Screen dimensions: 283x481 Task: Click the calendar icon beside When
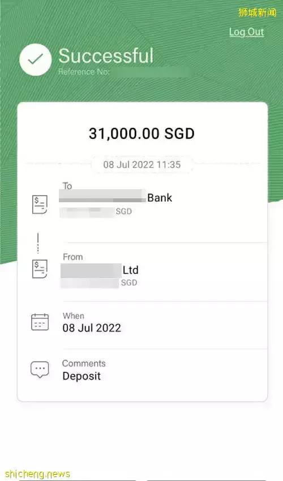(40, 322)
